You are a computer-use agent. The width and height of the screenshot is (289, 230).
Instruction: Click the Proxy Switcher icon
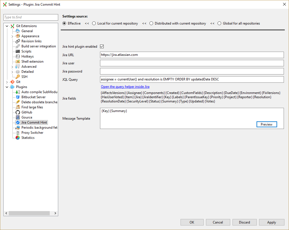18,133
